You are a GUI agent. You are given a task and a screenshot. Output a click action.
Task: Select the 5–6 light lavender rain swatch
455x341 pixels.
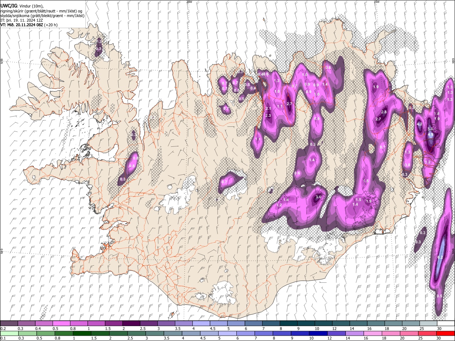pyautogui.click(x=227, y=333)
